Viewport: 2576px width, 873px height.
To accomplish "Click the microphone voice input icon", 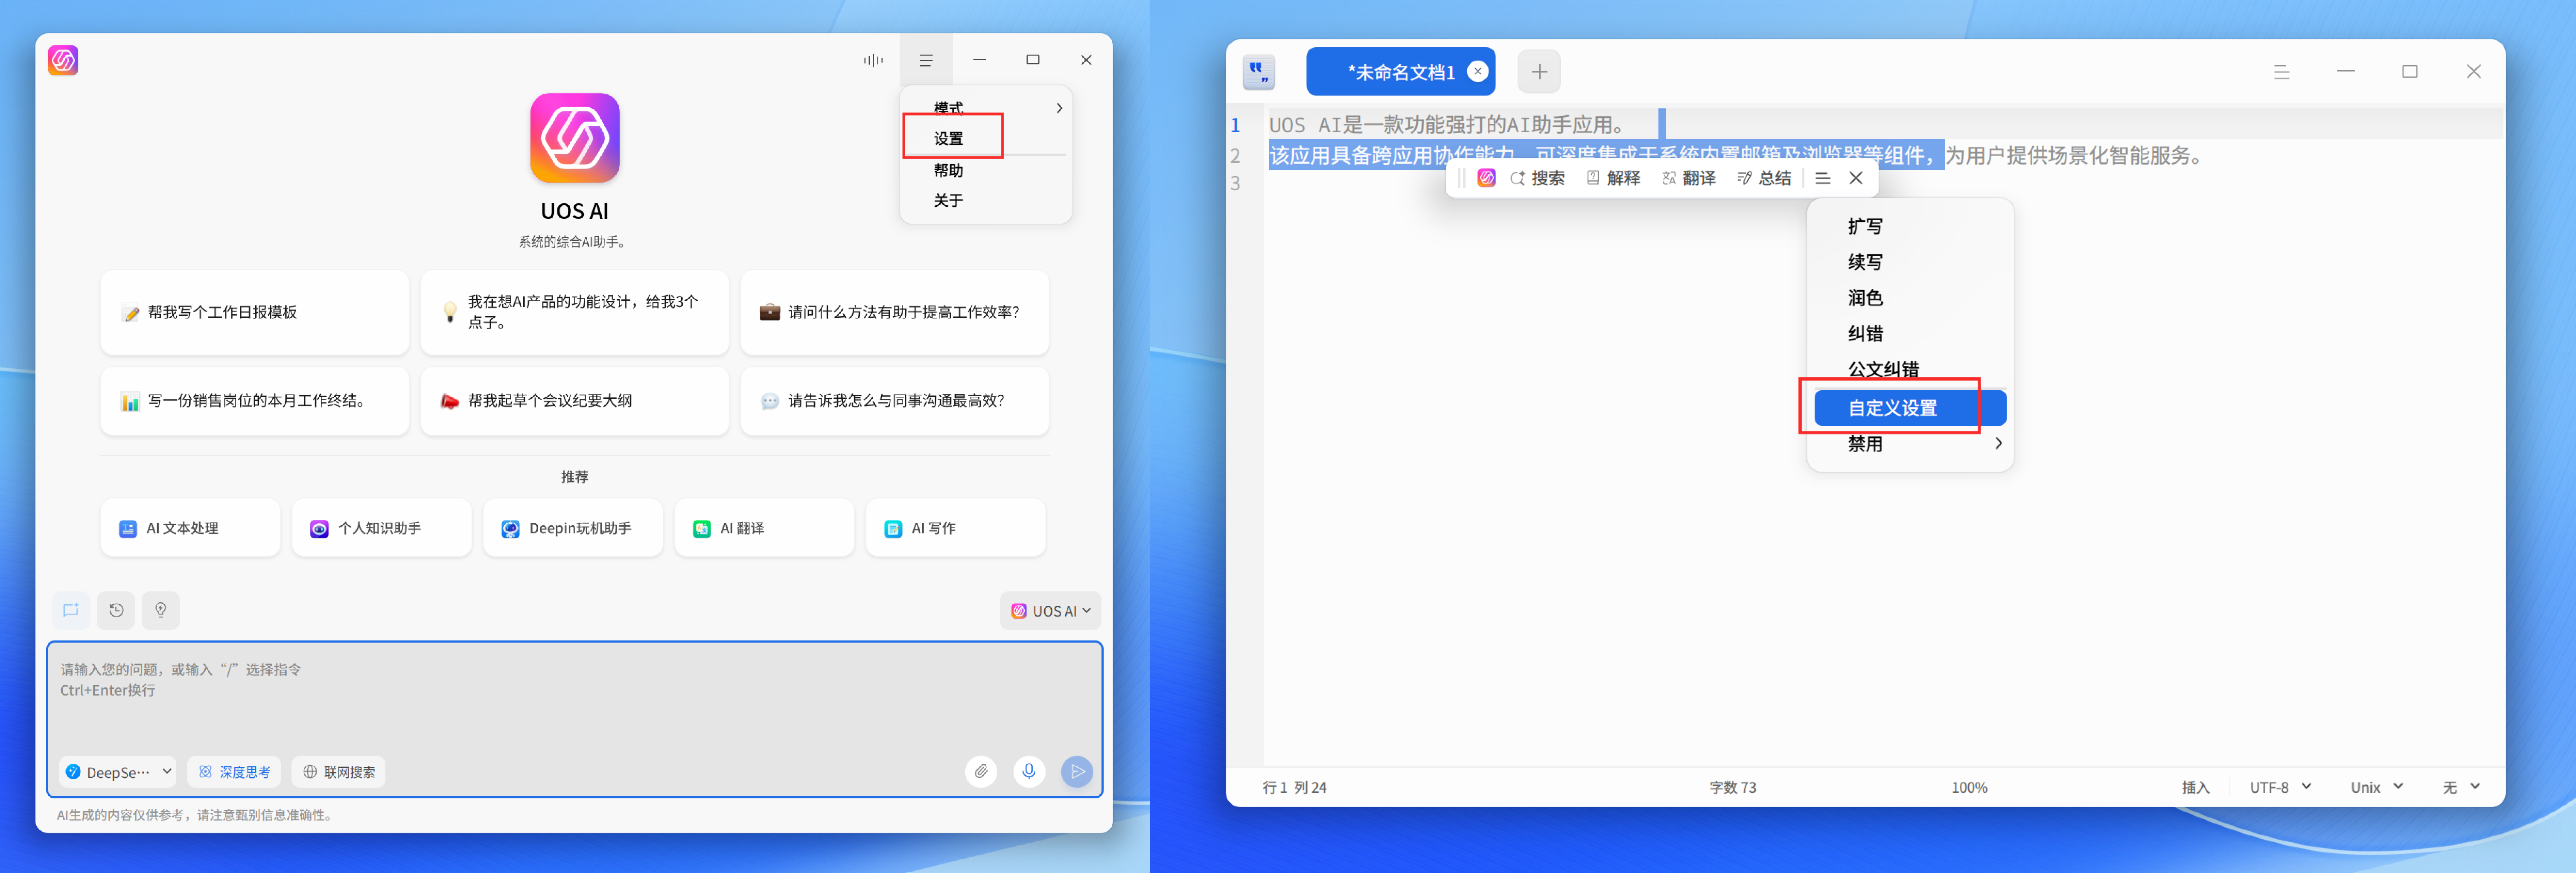I will [1029, 771].
